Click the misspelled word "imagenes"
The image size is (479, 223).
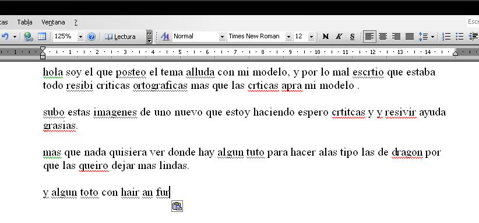115,113
